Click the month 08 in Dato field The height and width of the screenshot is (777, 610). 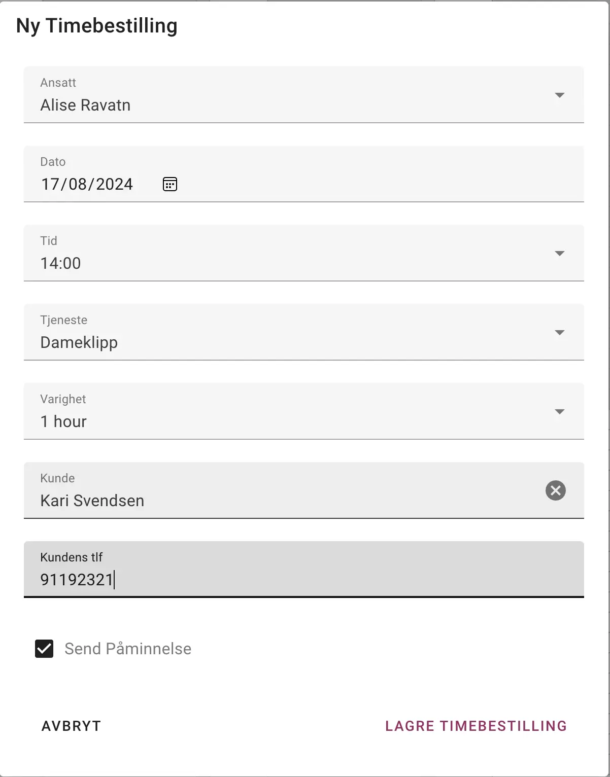pos(78,184)
